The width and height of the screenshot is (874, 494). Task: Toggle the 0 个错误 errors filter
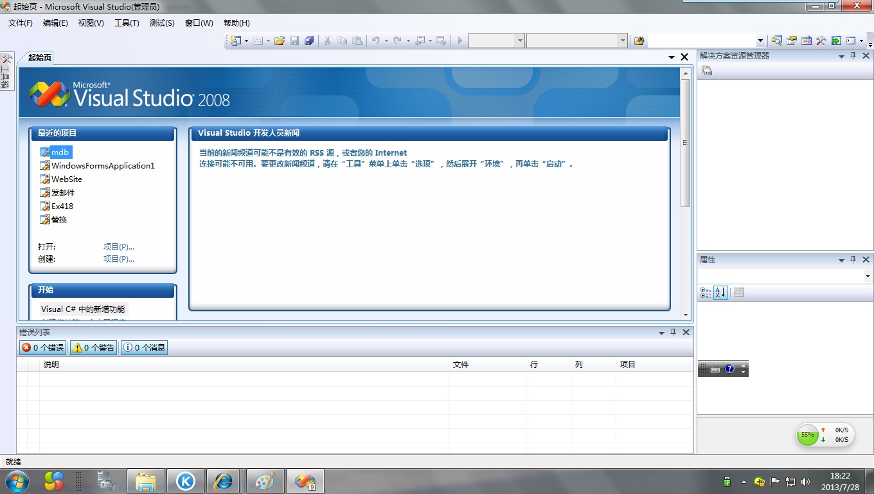tap(43, 347)
